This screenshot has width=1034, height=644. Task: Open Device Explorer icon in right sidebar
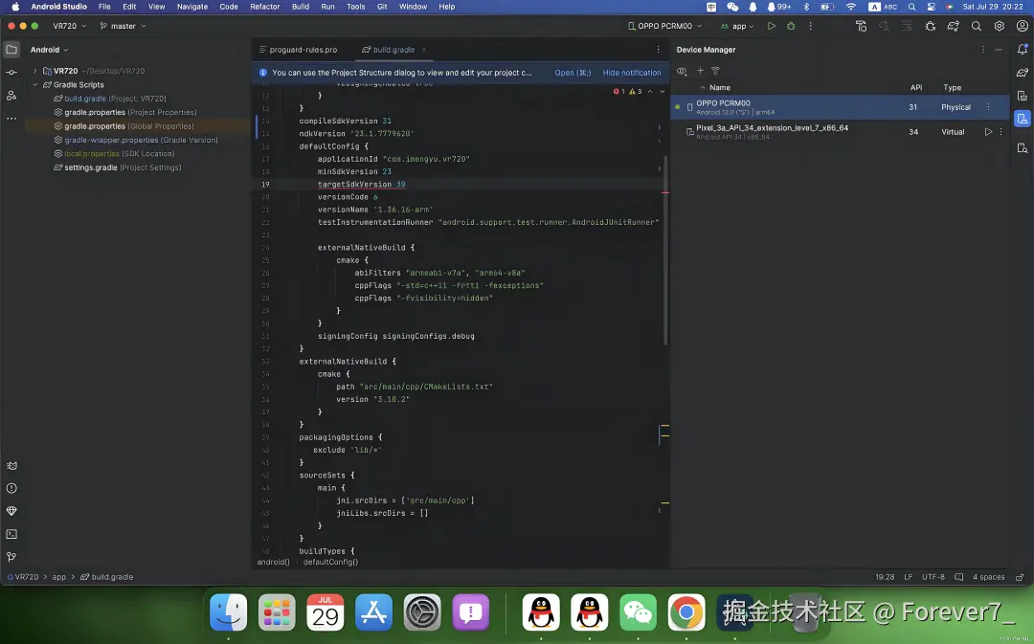point(1023,147)
